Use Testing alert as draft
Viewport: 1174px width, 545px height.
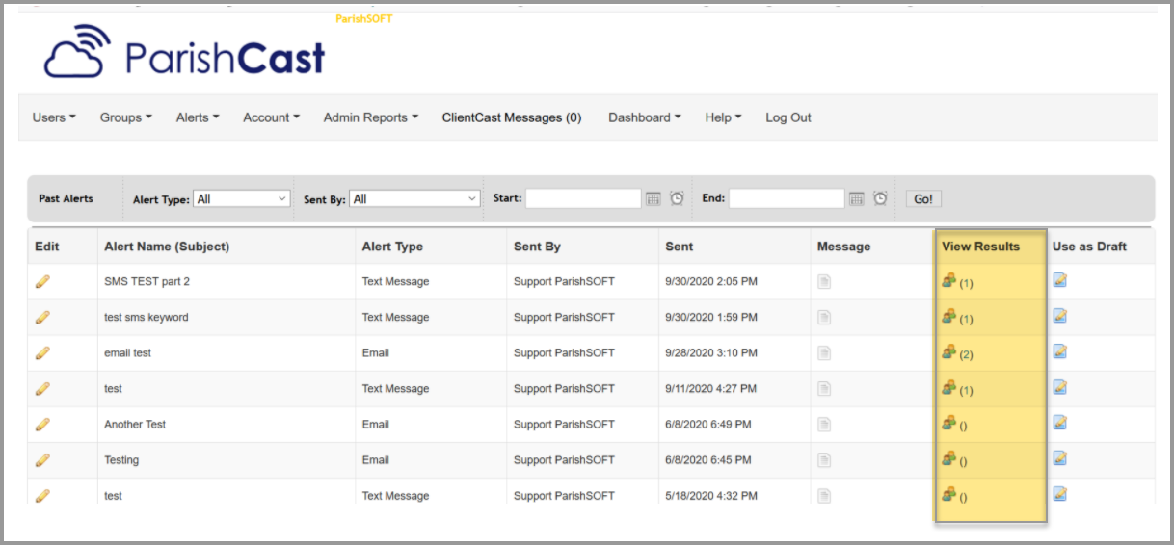[x=1060, y=458]
